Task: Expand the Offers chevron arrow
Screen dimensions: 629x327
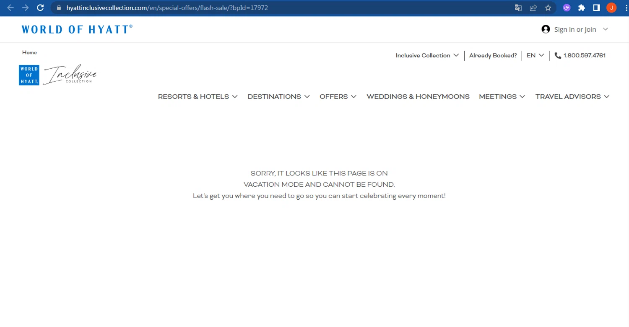Action: (354, 96)
